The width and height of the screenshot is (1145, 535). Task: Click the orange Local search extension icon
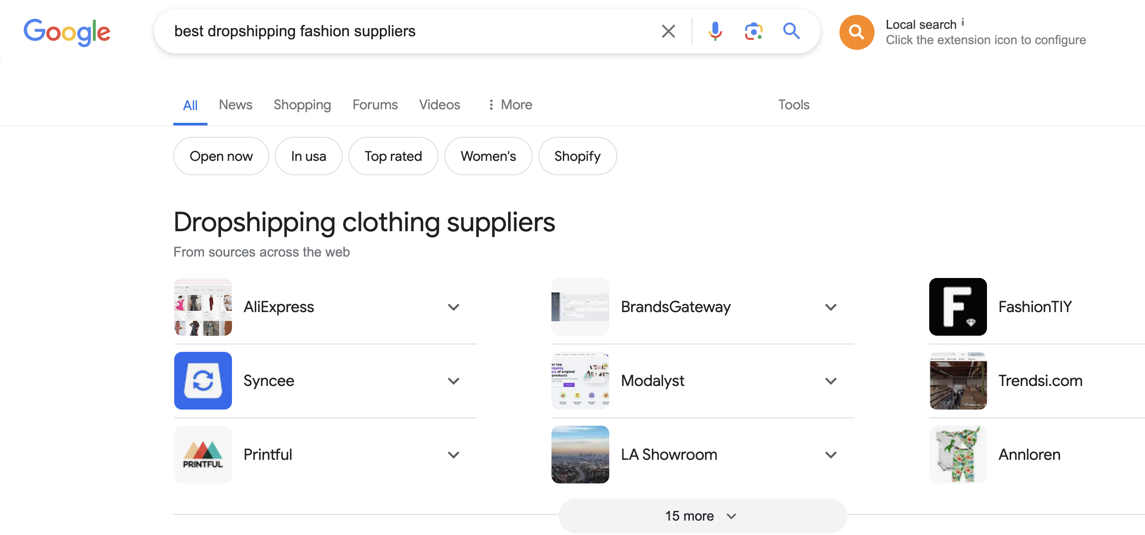[856, 32]
